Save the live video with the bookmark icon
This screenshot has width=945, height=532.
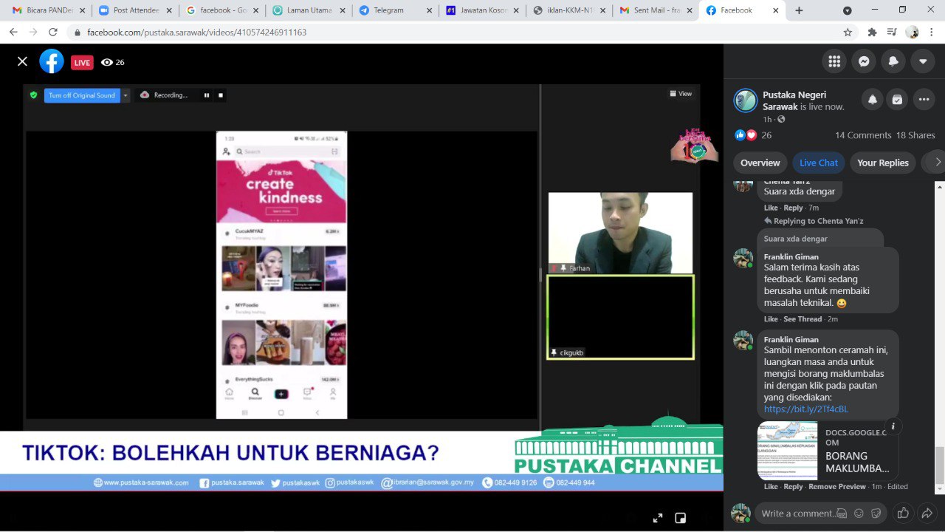click(898, 100)
